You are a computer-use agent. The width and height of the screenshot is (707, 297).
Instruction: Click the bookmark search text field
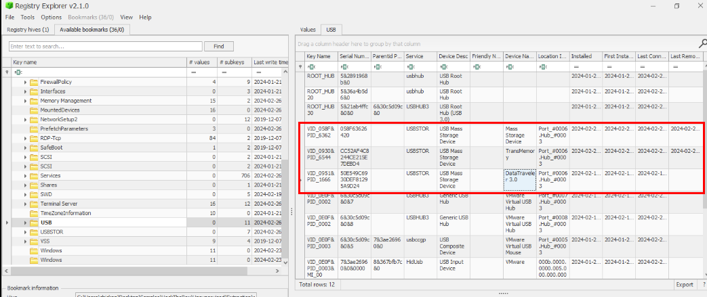(104, 47)
